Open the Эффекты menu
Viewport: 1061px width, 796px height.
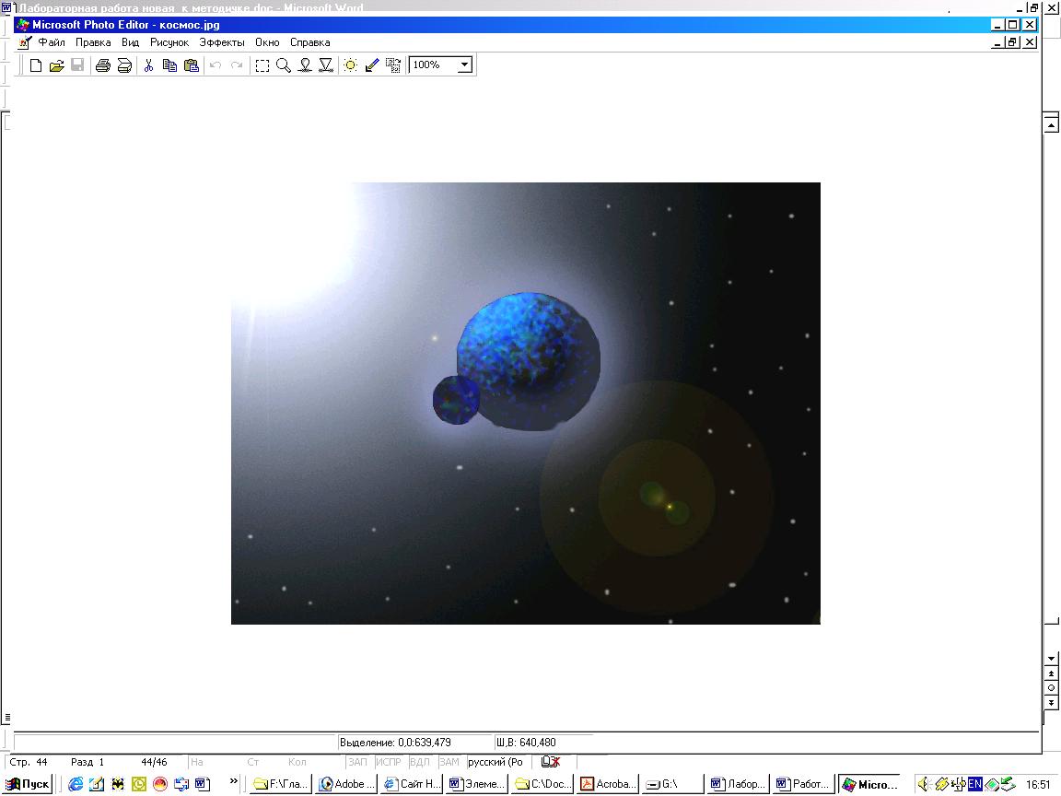222,42
